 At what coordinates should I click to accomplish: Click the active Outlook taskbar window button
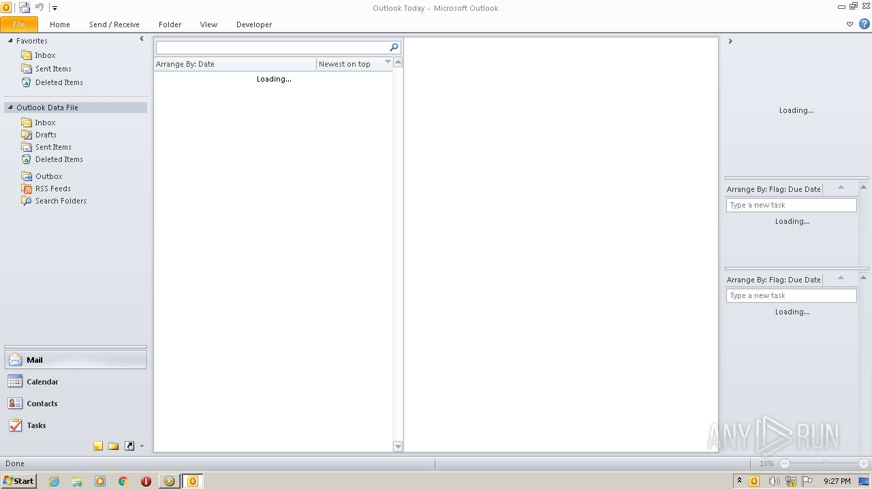(193, 481)
